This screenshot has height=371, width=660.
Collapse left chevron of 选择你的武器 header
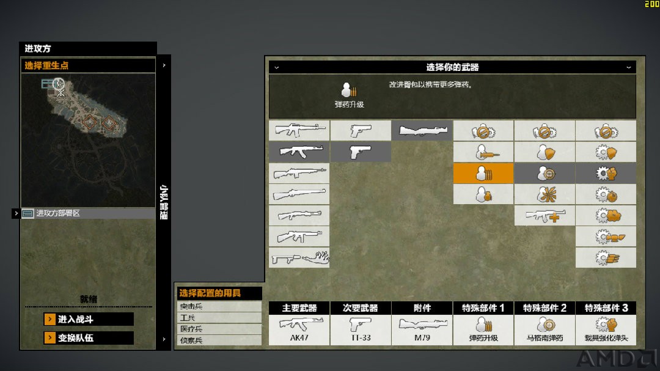277,67
